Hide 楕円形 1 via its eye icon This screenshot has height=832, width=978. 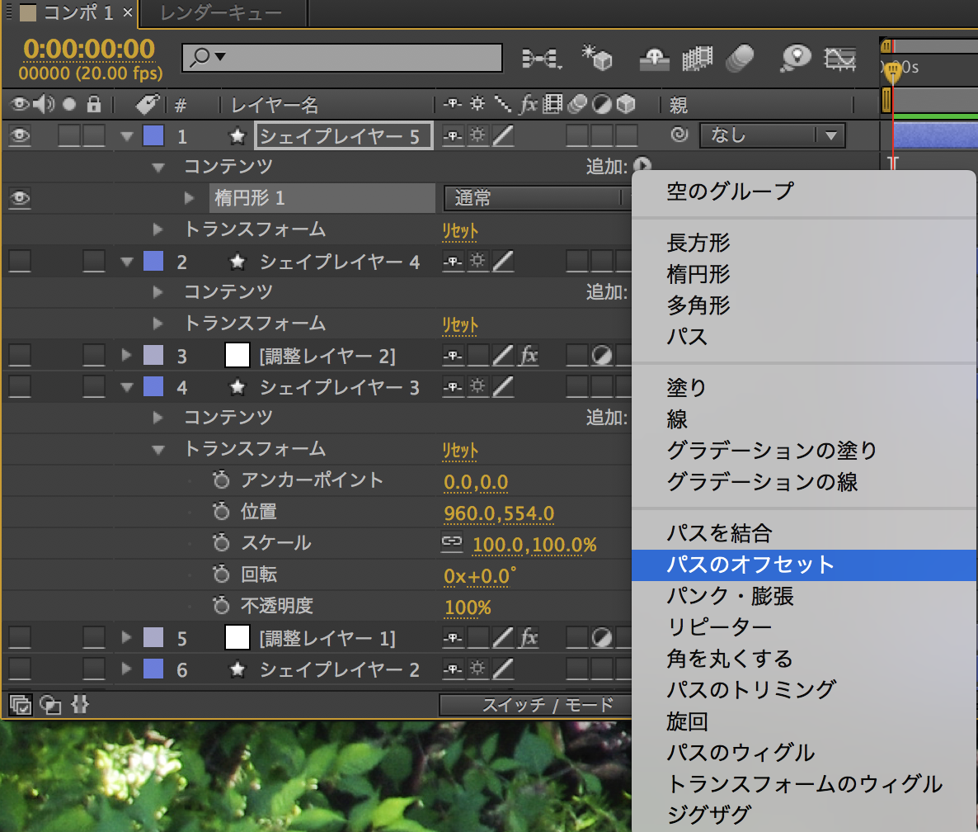click(x=20, y=198)
